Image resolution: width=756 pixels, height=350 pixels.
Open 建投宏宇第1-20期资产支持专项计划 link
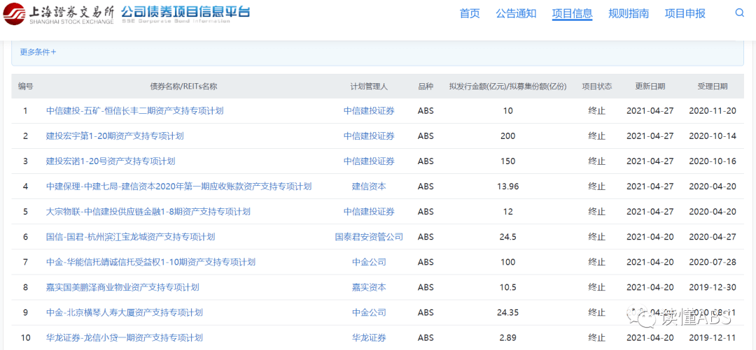point(115,136)
